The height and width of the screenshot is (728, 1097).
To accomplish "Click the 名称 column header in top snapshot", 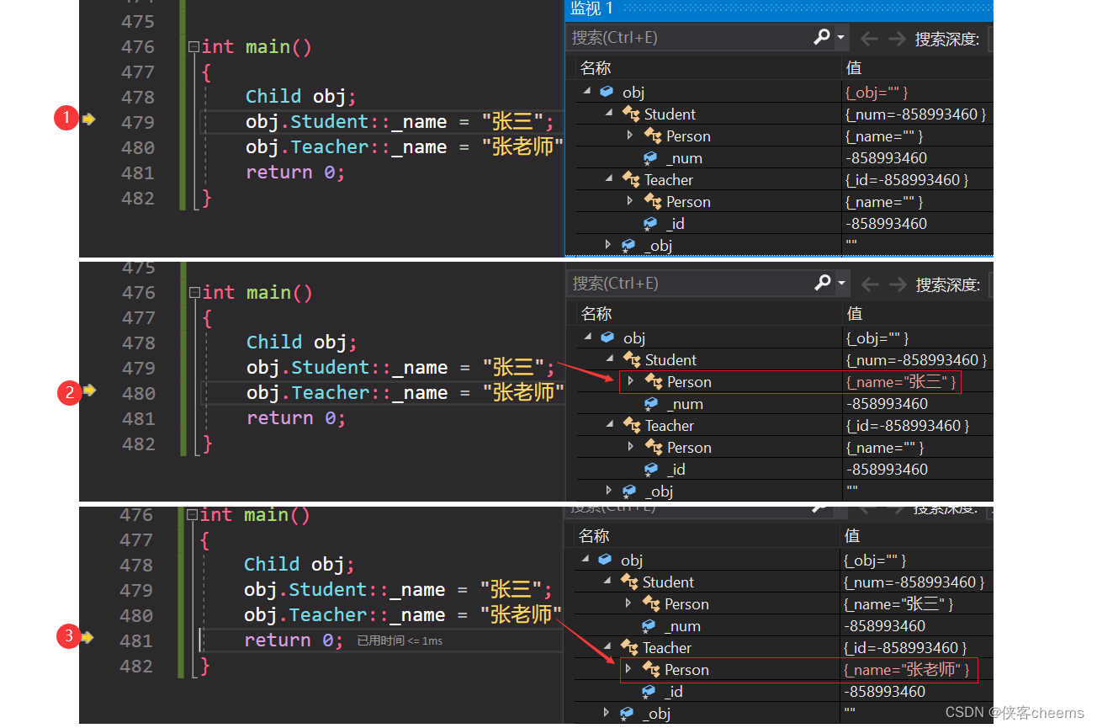I will pos(596,68).
